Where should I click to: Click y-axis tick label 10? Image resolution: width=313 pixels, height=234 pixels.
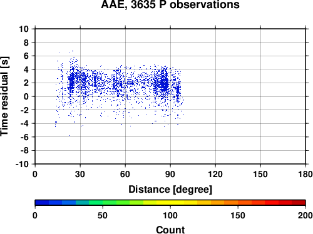click(x=24, y=29)
